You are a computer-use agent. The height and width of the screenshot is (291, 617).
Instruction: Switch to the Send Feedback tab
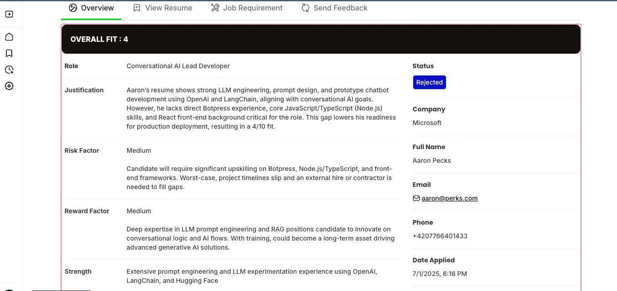coord(340,8)
